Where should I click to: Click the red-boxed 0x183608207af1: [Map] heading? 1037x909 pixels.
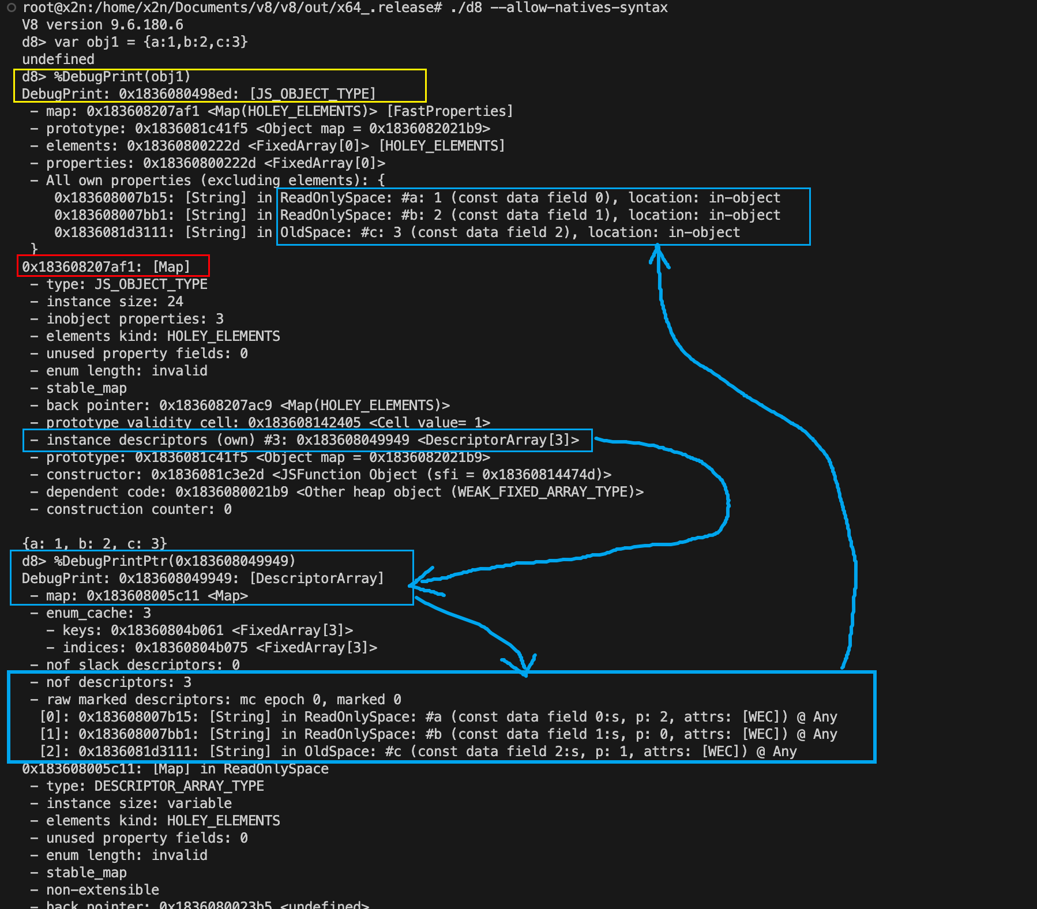point(106,267)
